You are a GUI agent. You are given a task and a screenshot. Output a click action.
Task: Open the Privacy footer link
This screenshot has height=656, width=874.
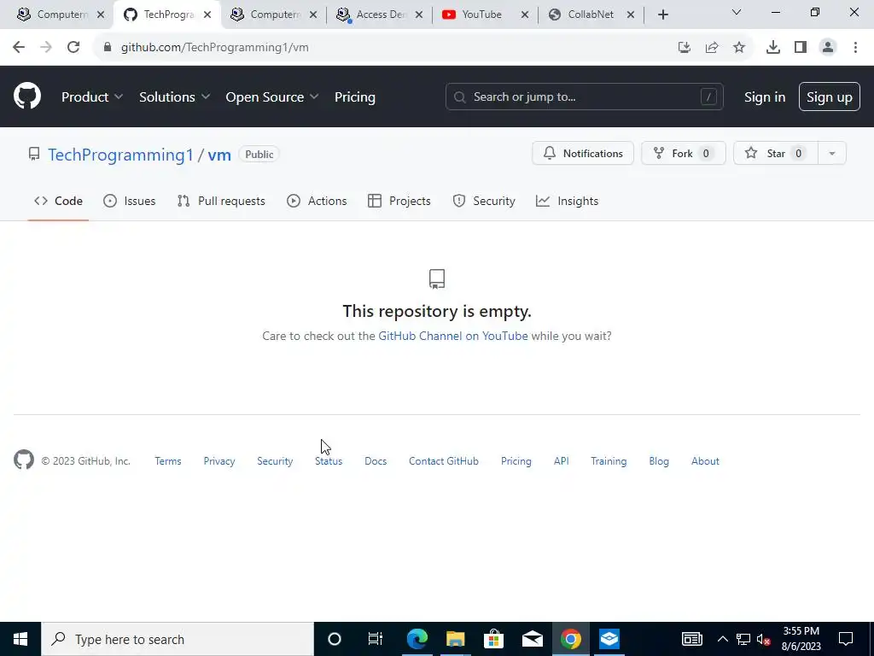coord(219,461)
